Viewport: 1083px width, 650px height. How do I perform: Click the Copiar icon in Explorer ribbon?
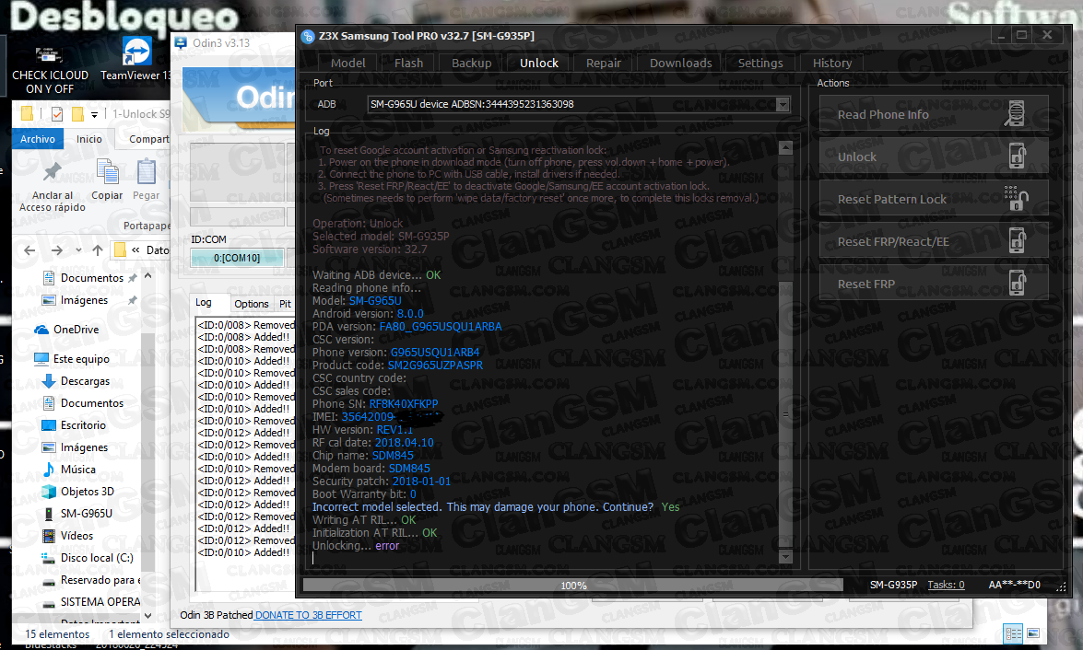tap(107, 172)
